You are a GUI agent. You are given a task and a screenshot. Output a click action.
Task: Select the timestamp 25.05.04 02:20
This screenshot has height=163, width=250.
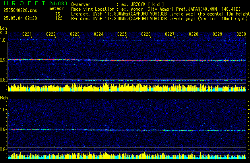click(x=20, y=18)
